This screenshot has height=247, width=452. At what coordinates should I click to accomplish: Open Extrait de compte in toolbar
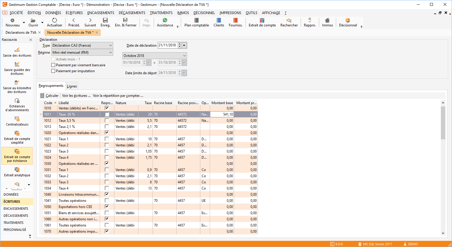click(x=262, y=21)
